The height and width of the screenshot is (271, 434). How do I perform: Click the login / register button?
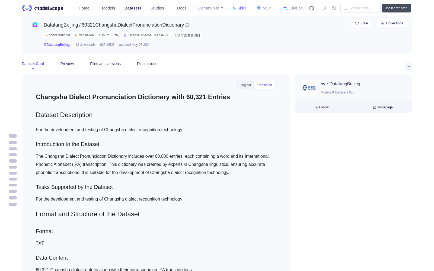396,8
